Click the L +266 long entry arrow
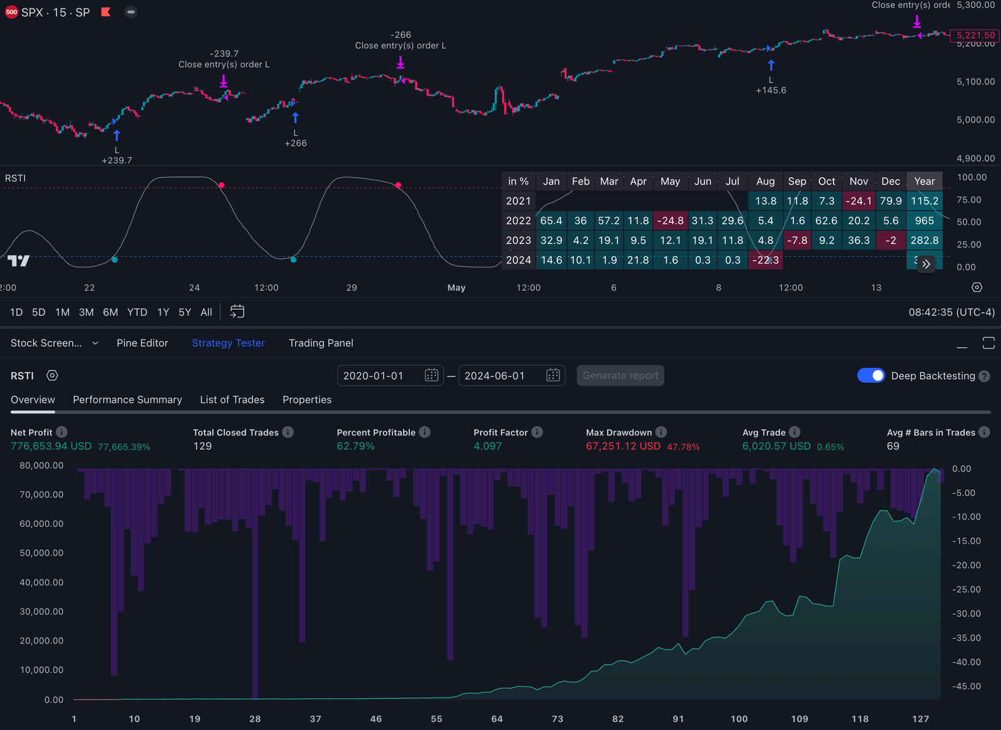Viewport: 1001px width, 730px height. tap(295, 118)
